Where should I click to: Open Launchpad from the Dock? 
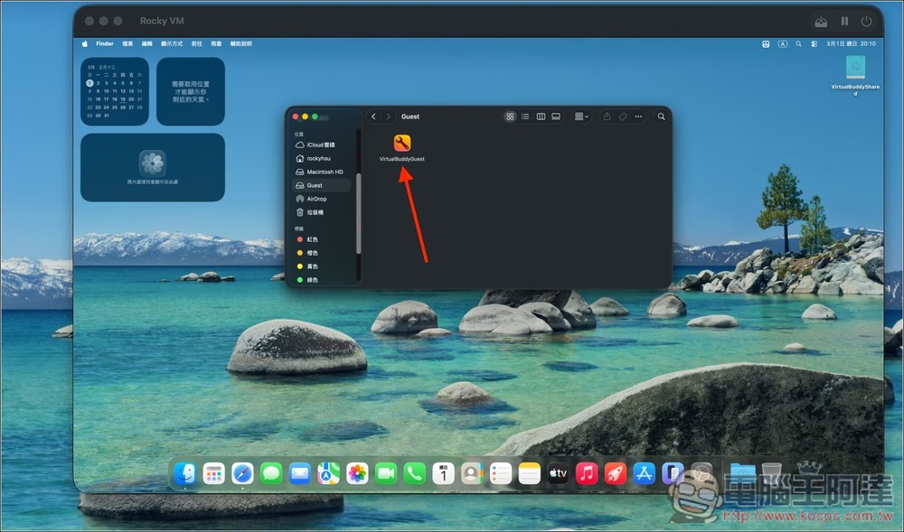pyautogui.click(x=214, y=474)
